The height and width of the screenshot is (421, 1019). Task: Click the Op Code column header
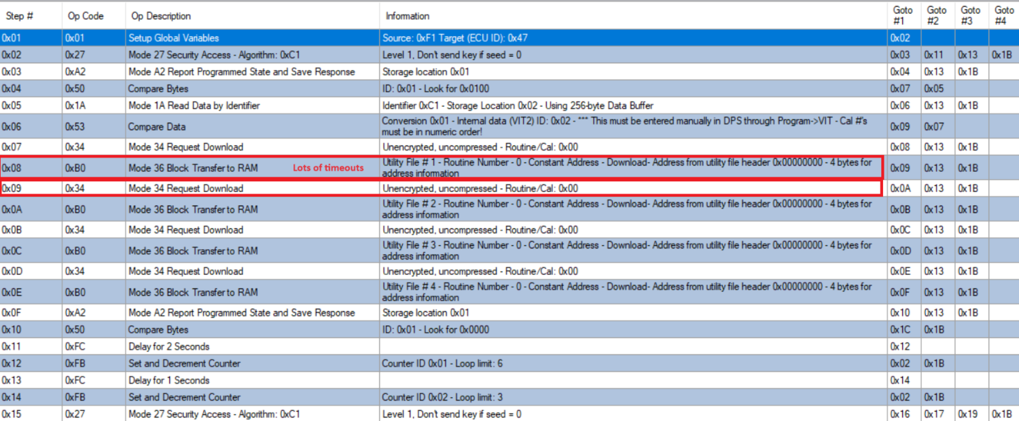94,16
